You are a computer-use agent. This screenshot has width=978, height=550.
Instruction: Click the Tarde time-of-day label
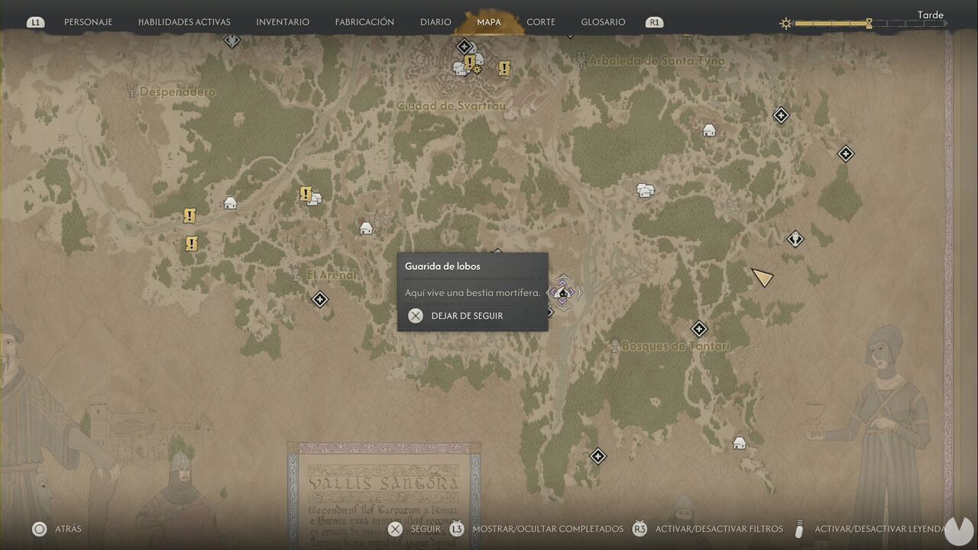(x=931, y=15)
